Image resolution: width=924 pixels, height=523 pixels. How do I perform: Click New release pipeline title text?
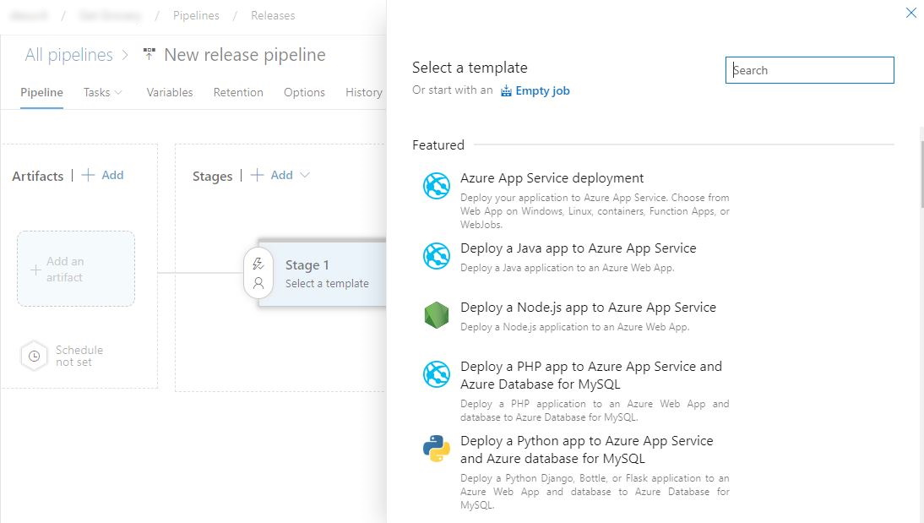click(x=245, y=55)
